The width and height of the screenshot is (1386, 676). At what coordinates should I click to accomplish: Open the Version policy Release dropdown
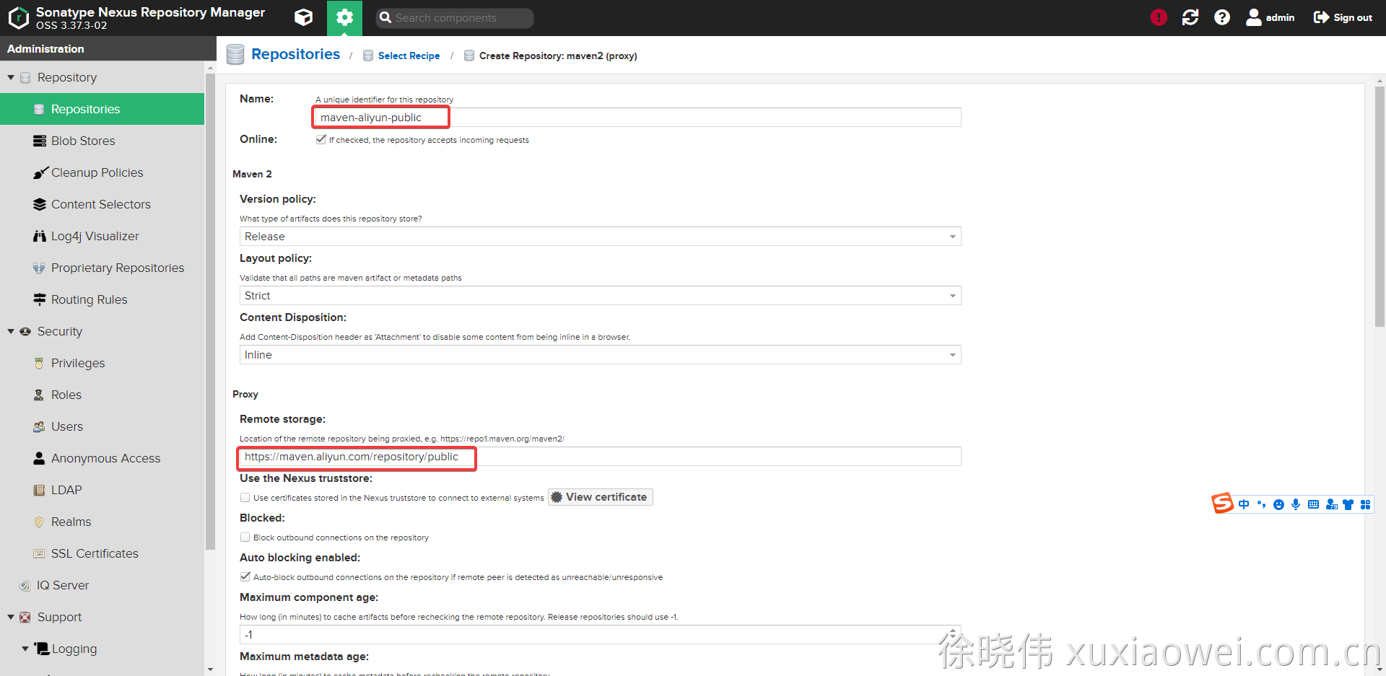coord(600,237)
